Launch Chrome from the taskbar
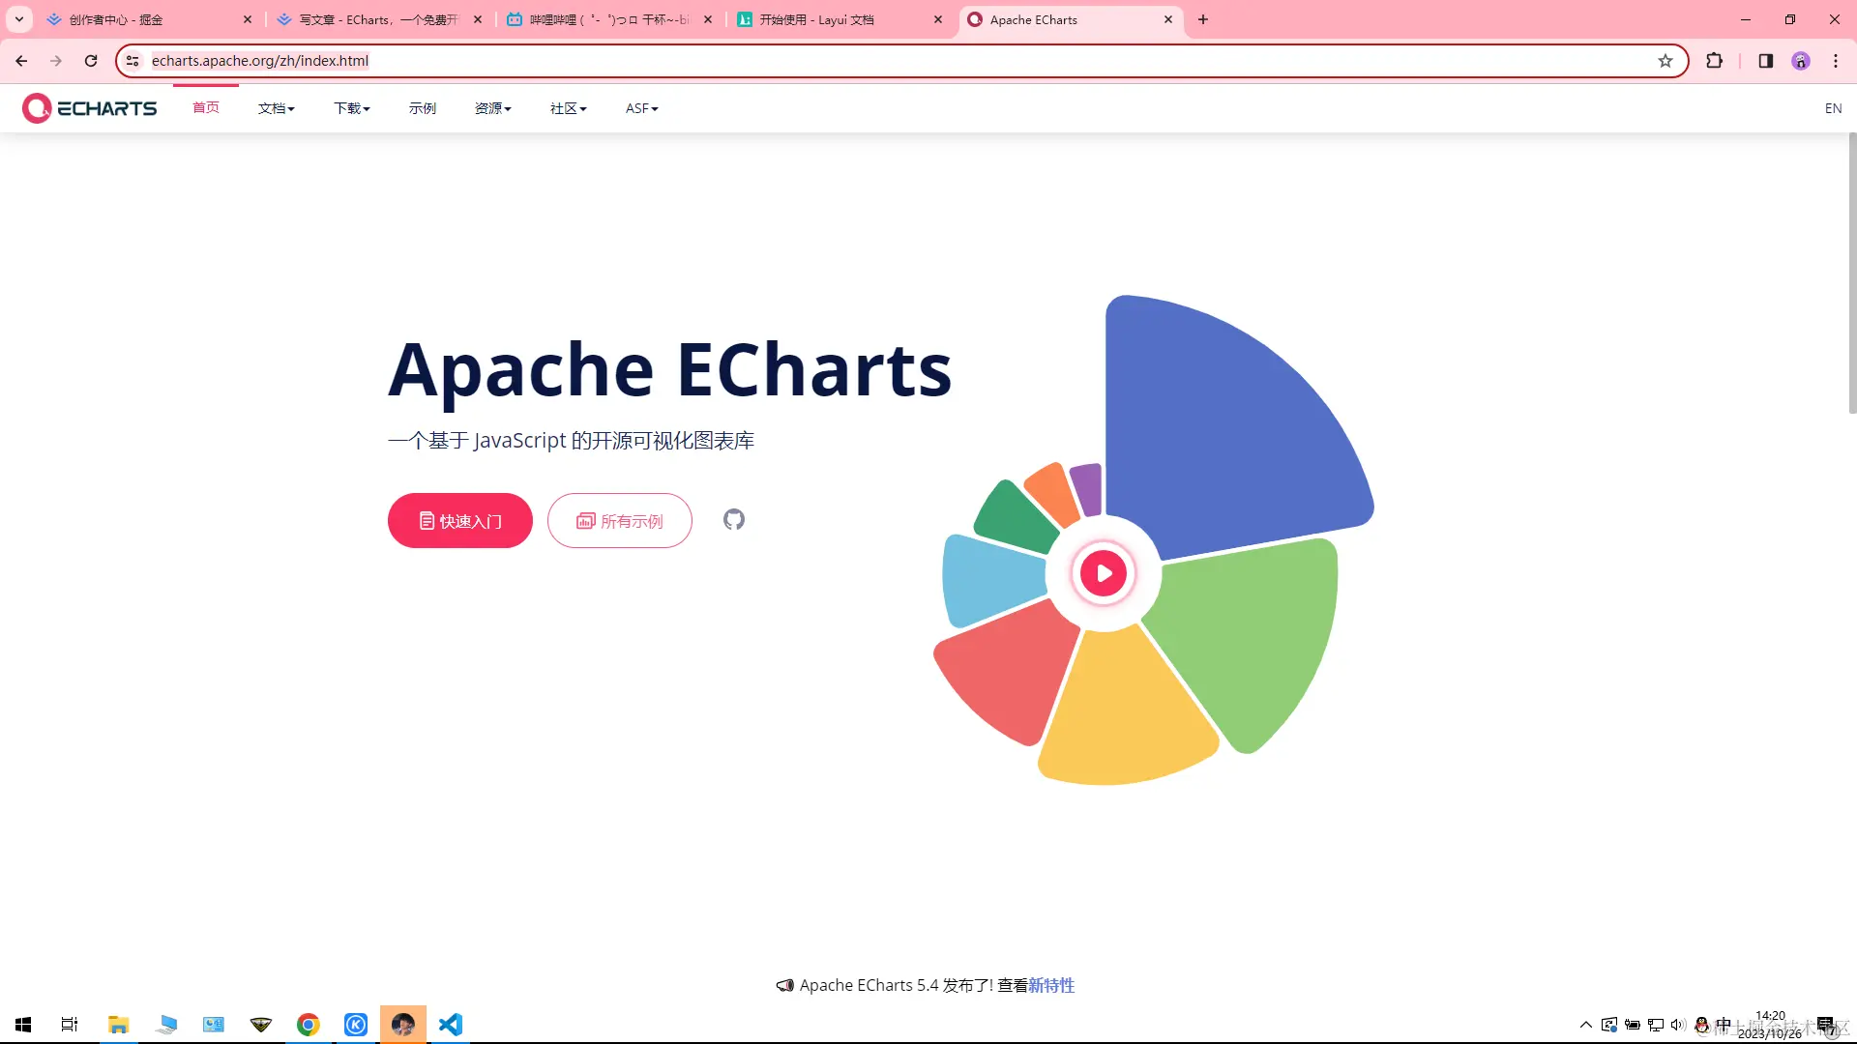This screenshot has height=1044, width=1857. 309,1025
